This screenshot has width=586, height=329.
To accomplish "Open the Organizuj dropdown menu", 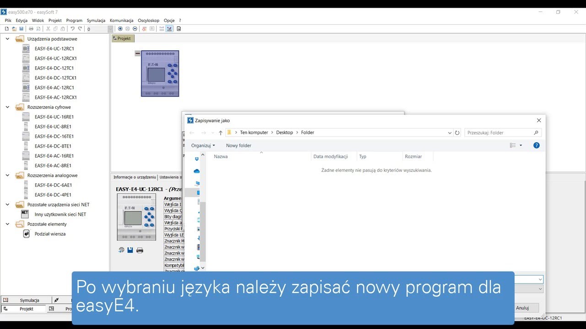I will click(x=203, y=145).
